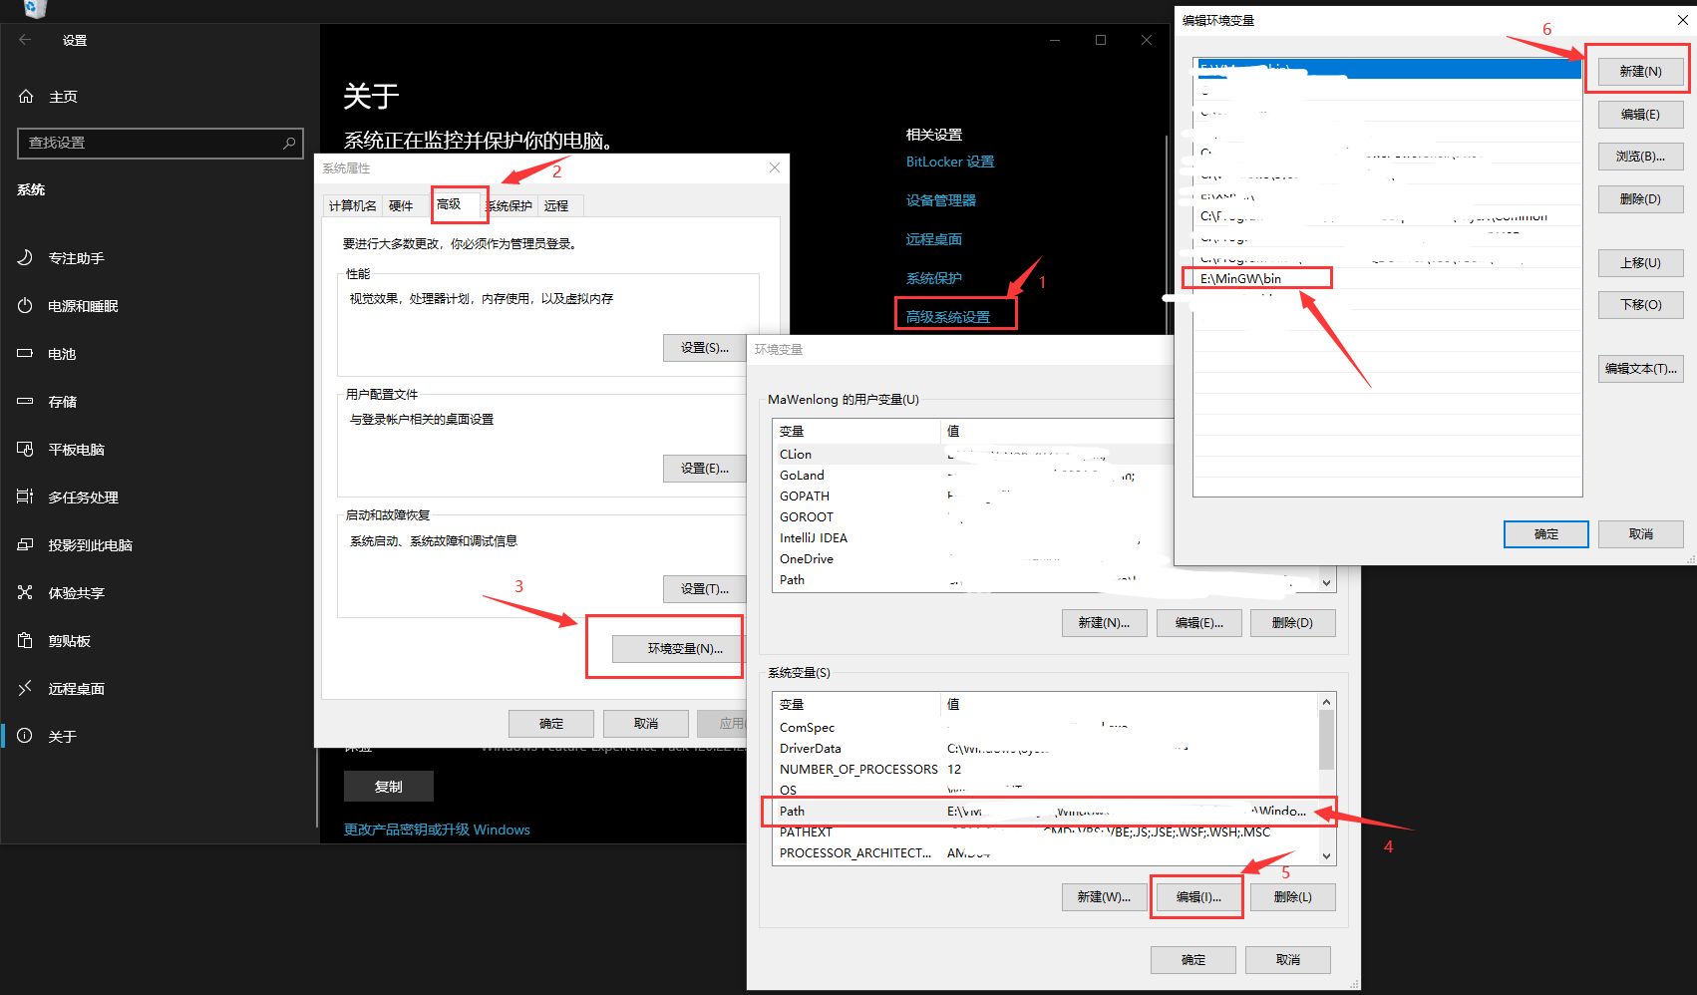Switch to Computer Name (计算机名) tab
Image resolution: width=1697 pixels, height=995 pixels.
(353, 205)
